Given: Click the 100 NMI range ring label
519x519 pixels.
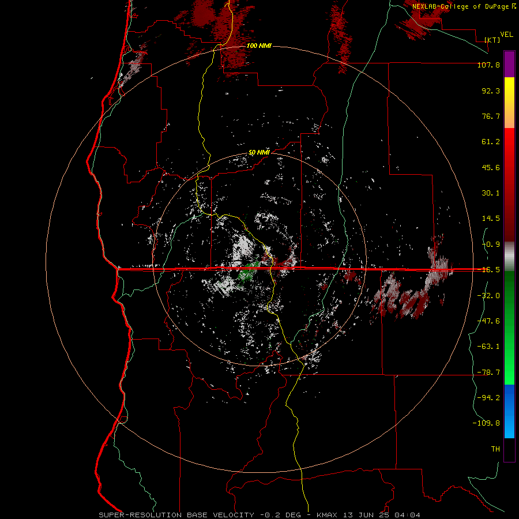Looking at the screenshot, I should (x=259, y=46).
